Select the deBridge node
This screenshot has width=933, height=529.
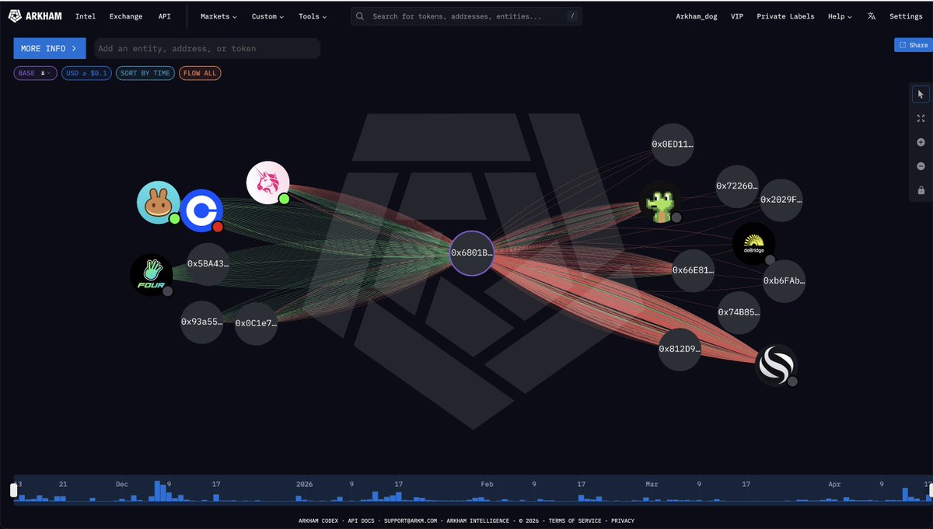tap(753, 244)
